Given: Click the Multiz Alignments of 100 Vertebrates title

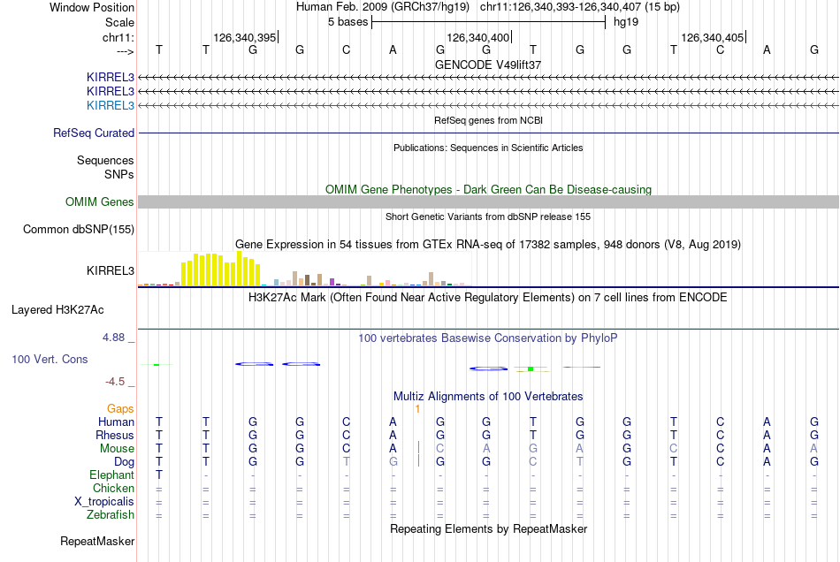Looking at the screenshot, I should coord(488,397).
